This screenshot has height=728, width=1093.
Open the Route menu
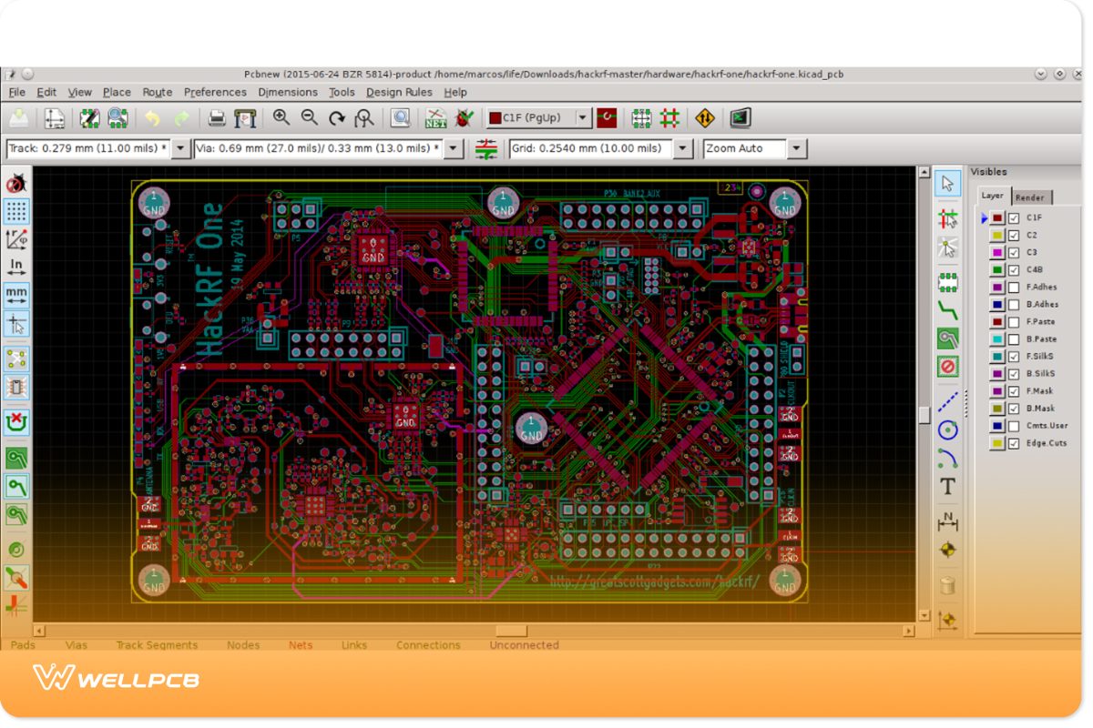coord(157,92)
